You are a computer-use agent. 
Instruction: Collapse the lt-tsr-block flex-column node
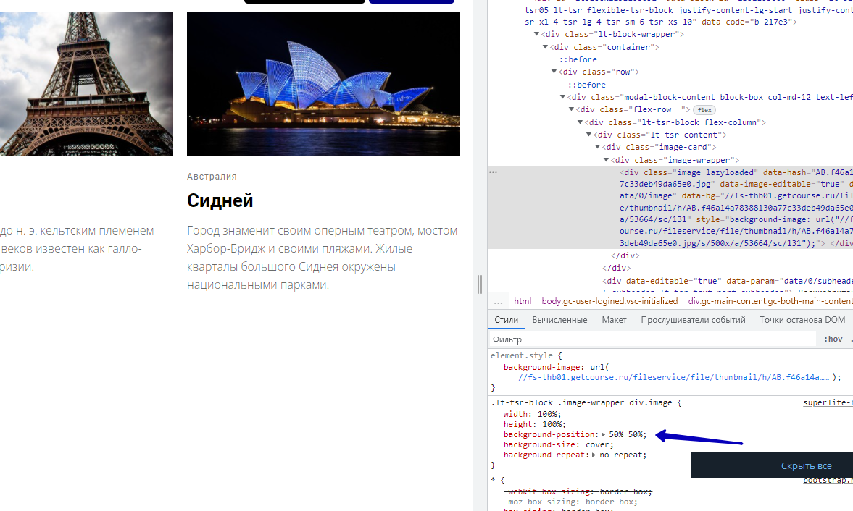click(580, 123)
